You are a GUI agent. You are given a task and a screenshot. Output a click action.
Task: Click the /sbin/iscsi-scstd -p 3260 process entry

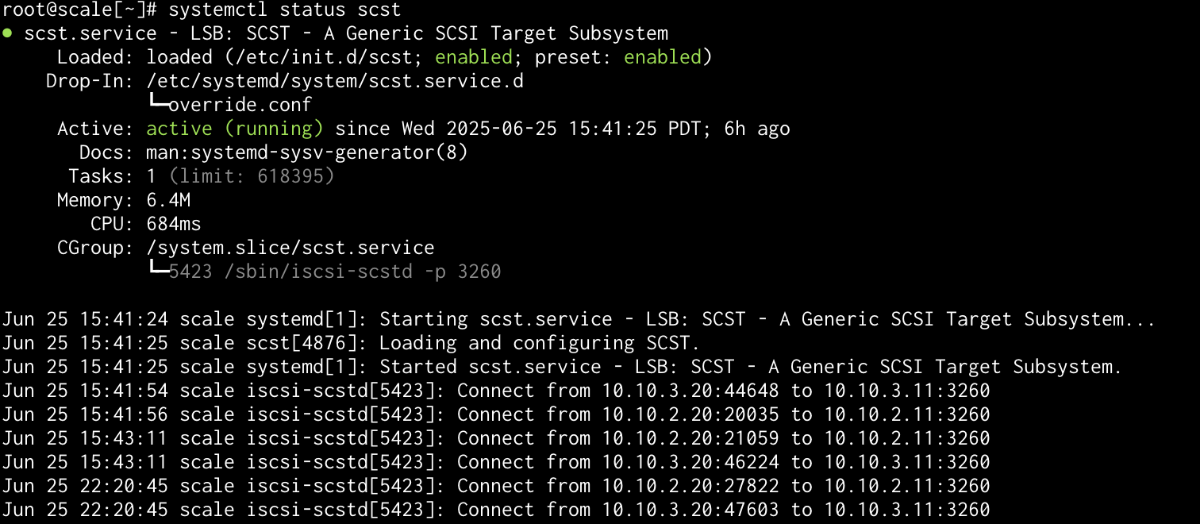click(363, 272)
